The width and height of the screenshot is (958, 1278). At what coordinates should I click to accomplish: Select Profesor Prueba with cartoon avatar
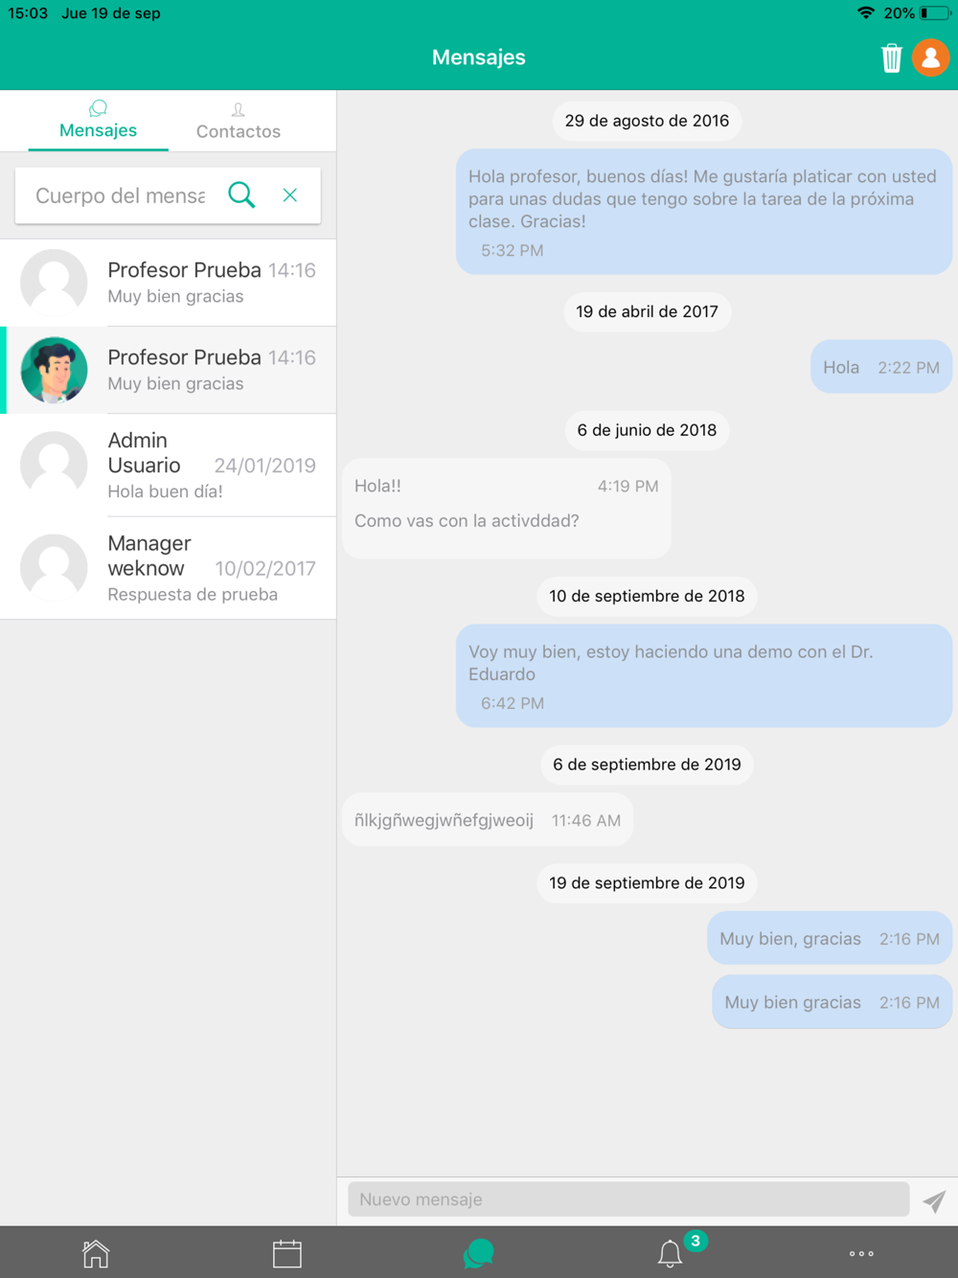pos(169,370)
